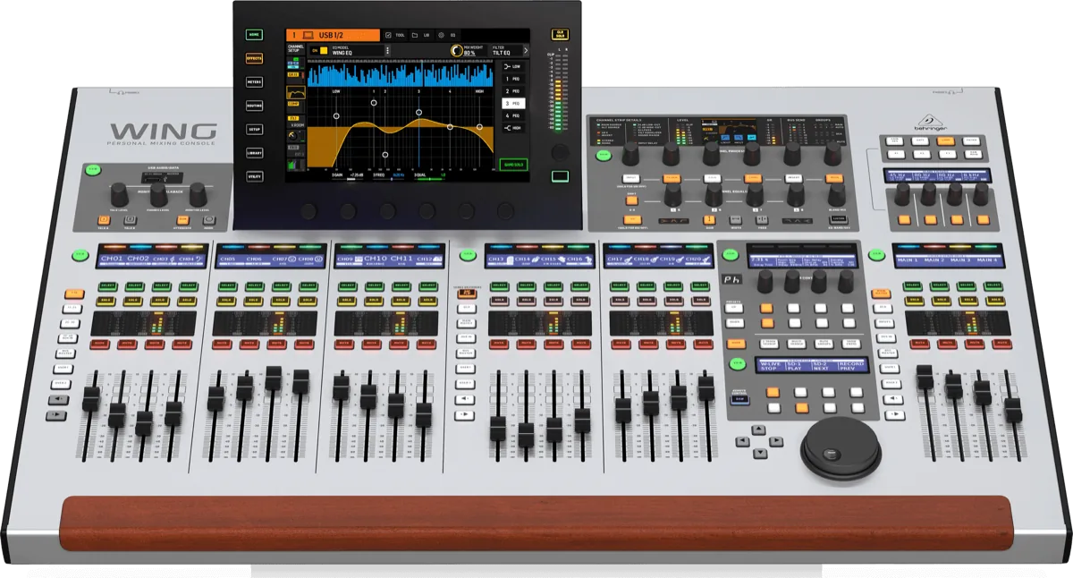Tap the TOOL checkmark icon on the touchscreen
The image size is (1073, 578).
pos(388,35)
